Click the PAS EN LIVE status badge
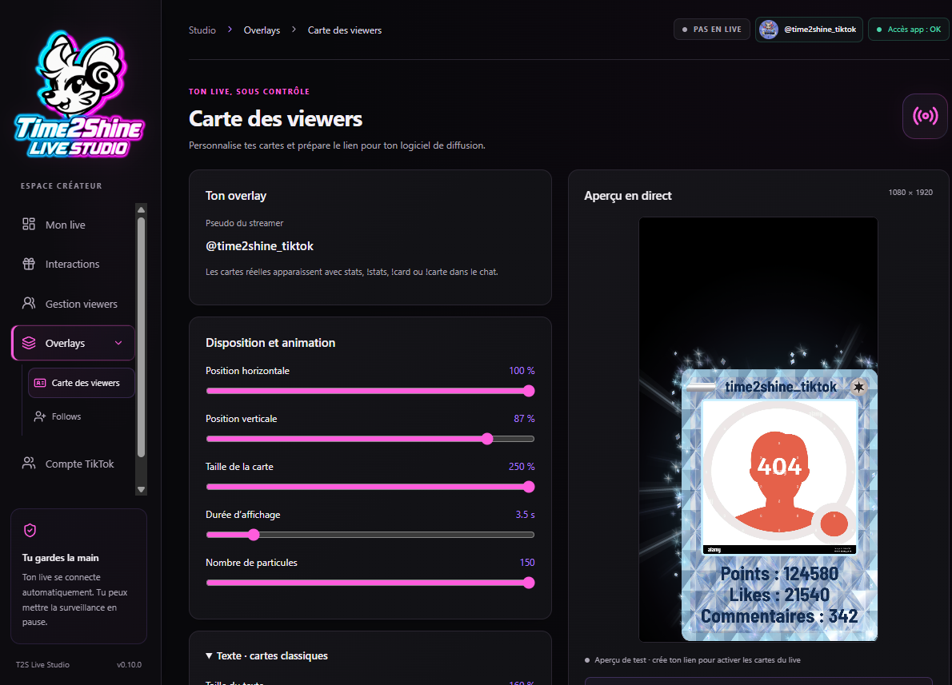Image resolution: width=952 pixels, height=685 pixels. tap(711, 29)
